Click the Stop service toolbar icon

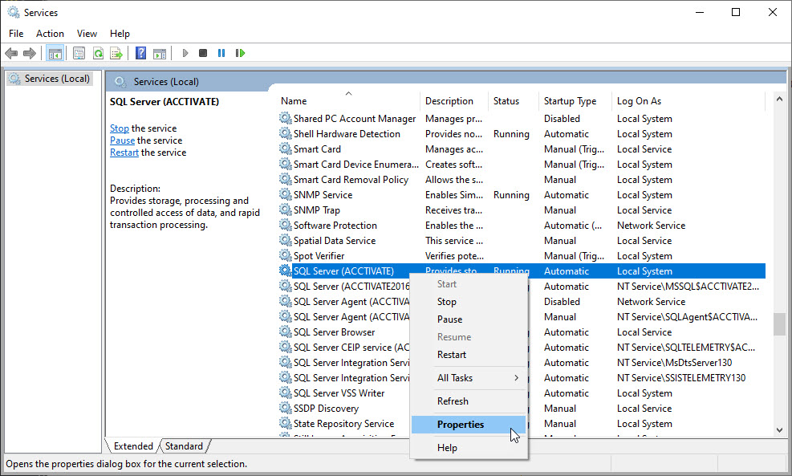pyautogui.click(x=202, y=53)
